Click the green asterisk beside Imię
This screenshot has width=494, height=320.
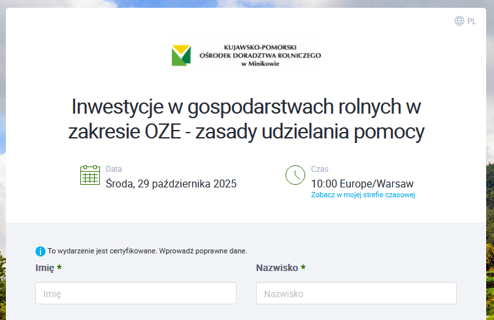coord(59,268)
